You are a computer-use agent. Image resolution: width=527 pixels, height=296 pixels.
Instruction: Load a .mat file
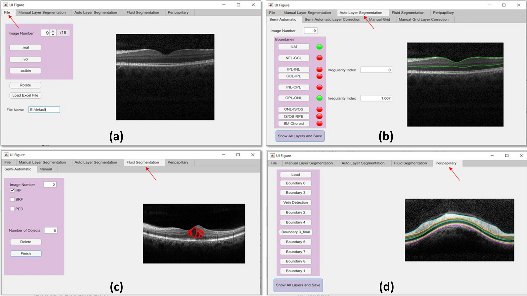tap(25, 48)
